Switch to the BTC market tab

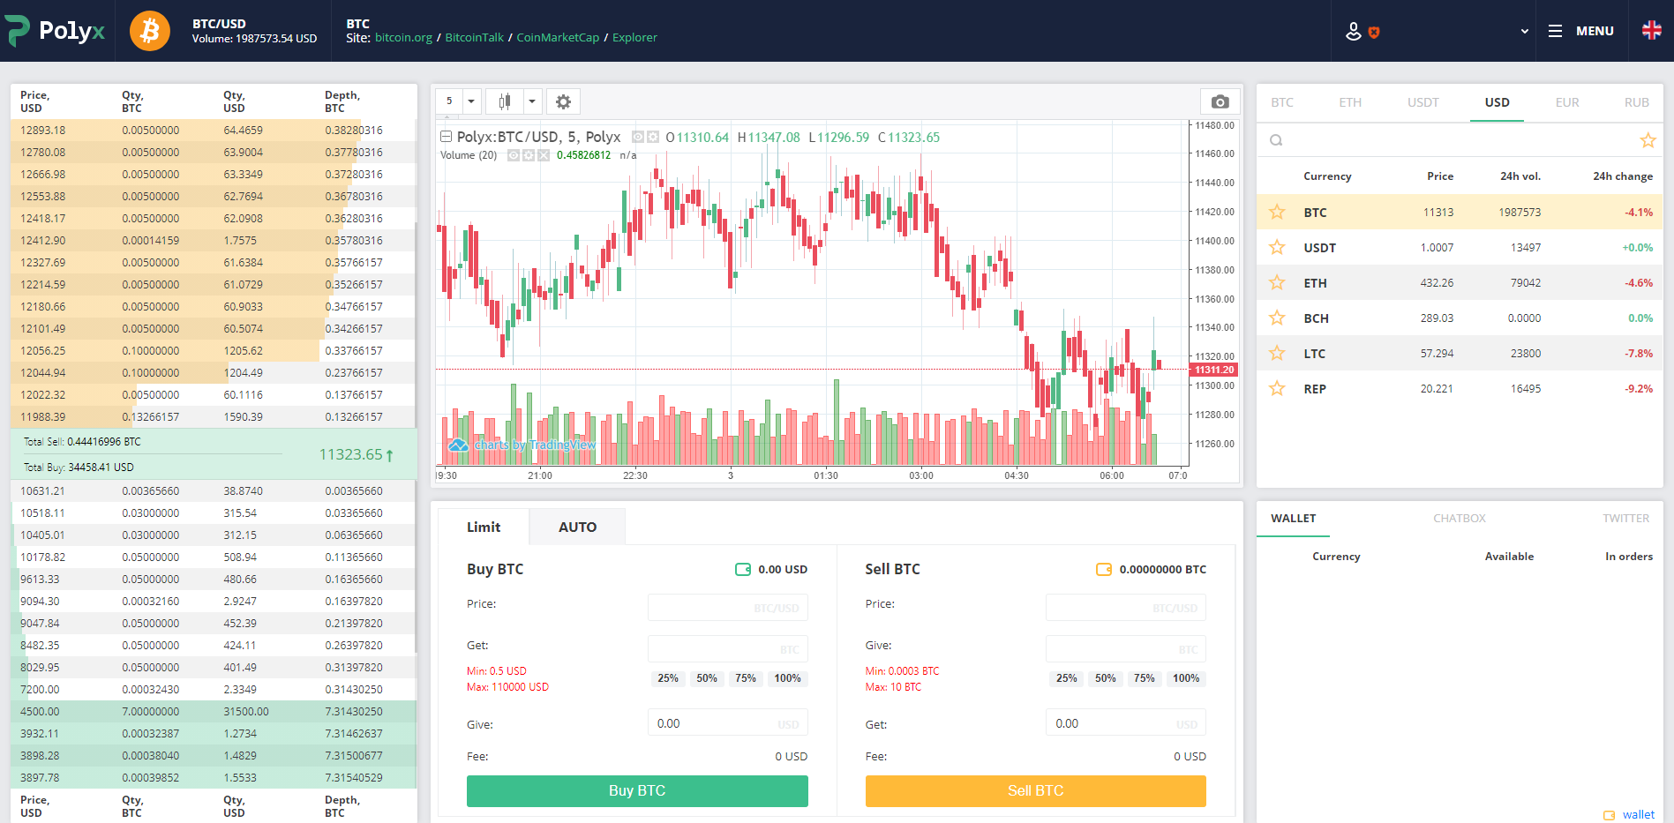1282,102
